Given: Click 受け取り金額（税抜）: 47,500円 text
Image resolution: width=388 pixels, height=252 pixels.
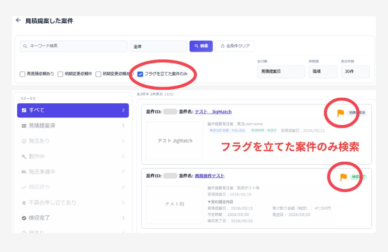Looking at the screenshot, I should pos(302,208).
